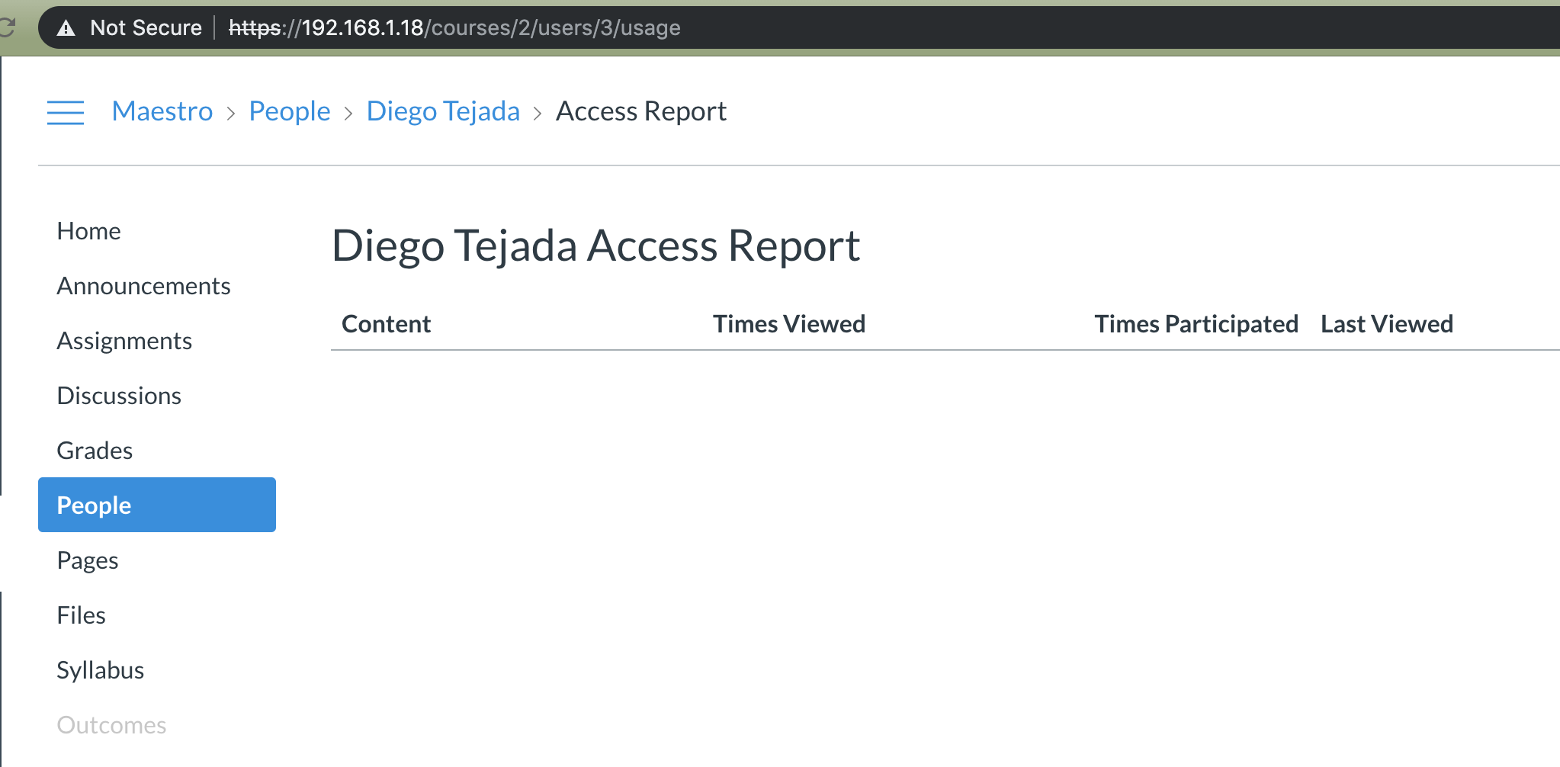Click Access Report breadcrumb text
1560x767 pixels.
click(x=641, y=111)
